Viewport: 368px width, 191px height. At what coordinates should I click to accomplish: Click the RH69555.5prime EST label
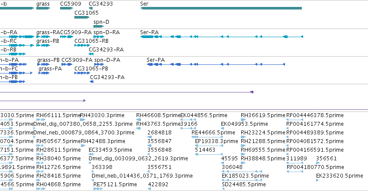click(263, 150)
